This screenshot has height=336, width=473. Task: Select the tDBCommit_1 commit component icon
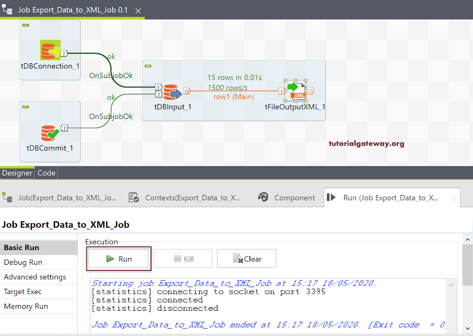(49, 133)
